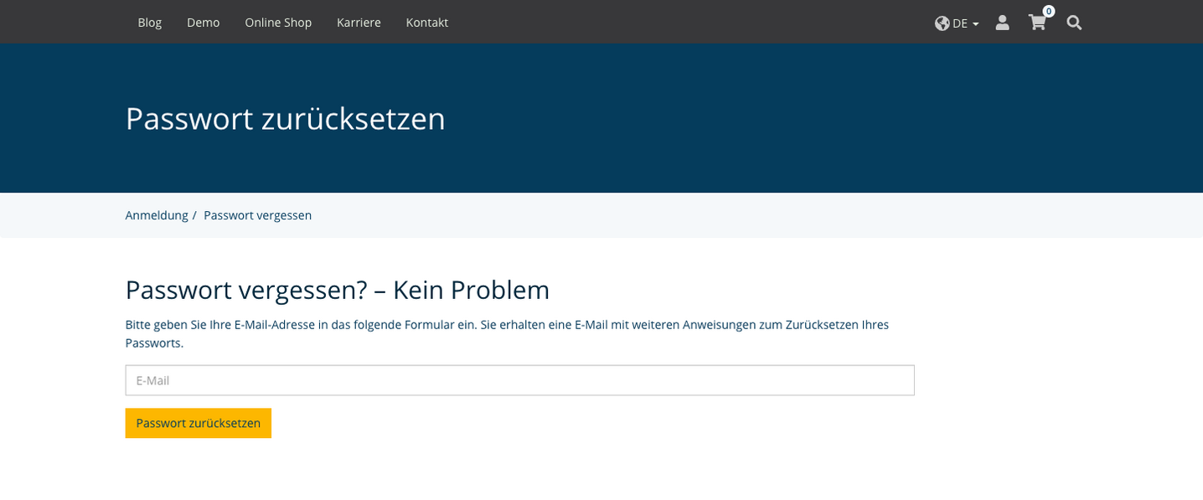Viewport: 1203px width, 500px height.
Task: View the cart item count badge
Action: (x=1047, y=11)
